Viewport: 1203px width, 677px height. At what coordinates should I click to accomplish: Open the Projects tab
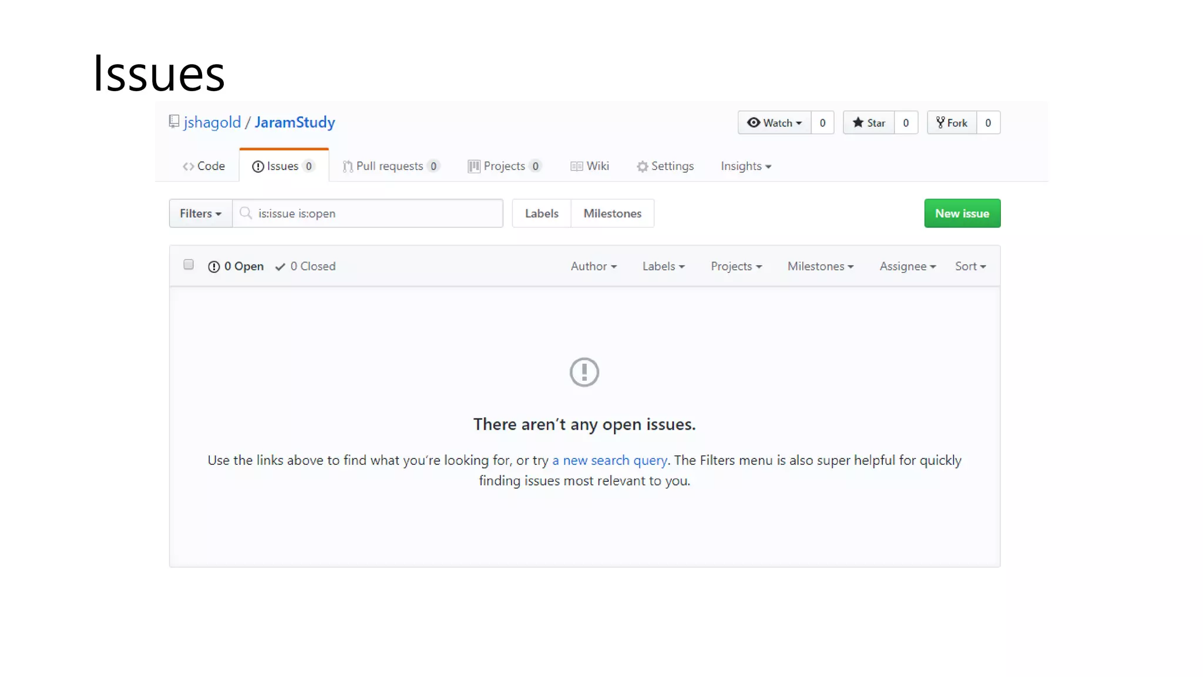tap(504, 166)
